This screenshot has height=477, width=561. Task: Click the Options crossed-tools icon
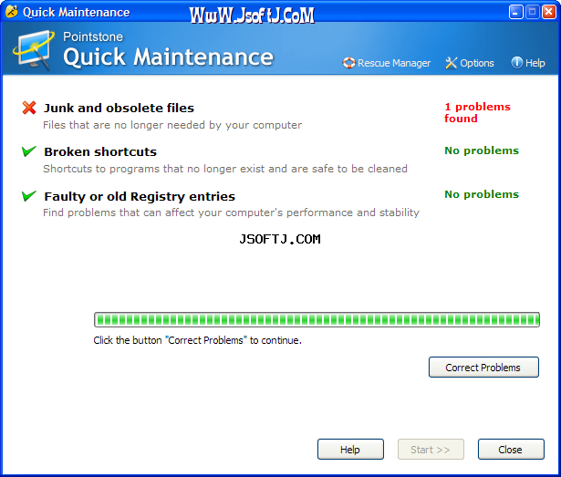[451, 63]
